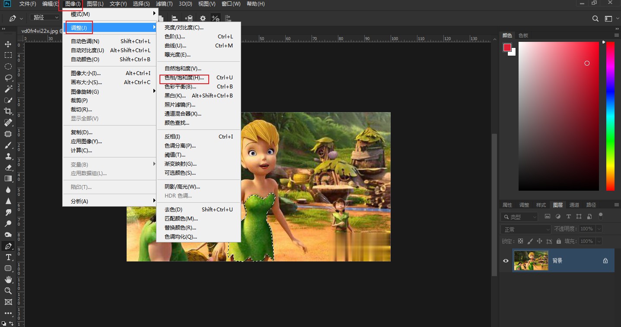621x327 pixels.
Task: Click the red foreground color swatch
Action: click(507, 47)
